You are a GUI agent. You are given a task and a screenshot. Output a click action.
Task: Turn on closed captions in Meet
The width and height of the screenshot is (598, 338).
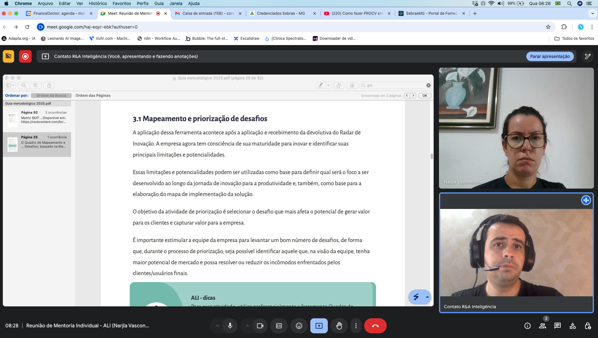279,326
